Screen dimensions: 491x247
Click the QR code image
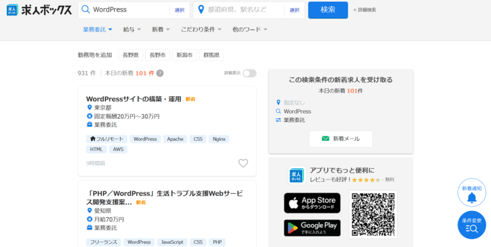click(373, 215)
